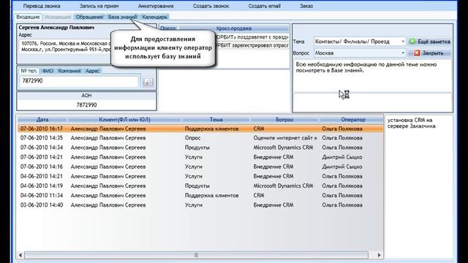Click the phone number field with 7872990
The image size is (468, 263).
79,81
